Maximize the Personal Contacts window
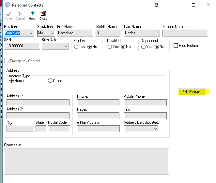The width and height of the screenshot is (216, 183). tap(193, 5)
